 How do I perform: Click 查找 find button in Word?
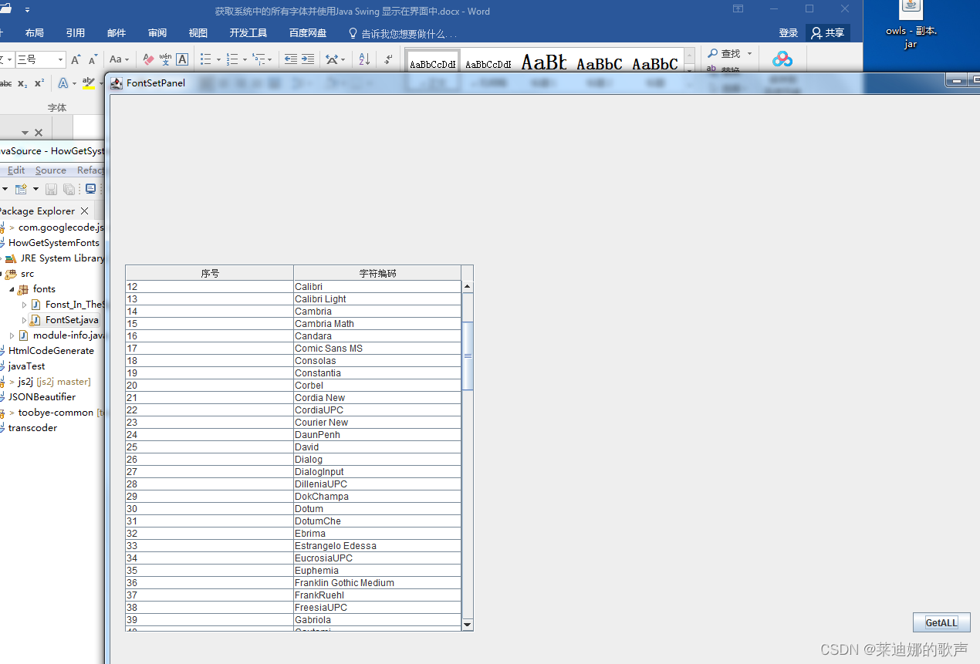point(724,53)
